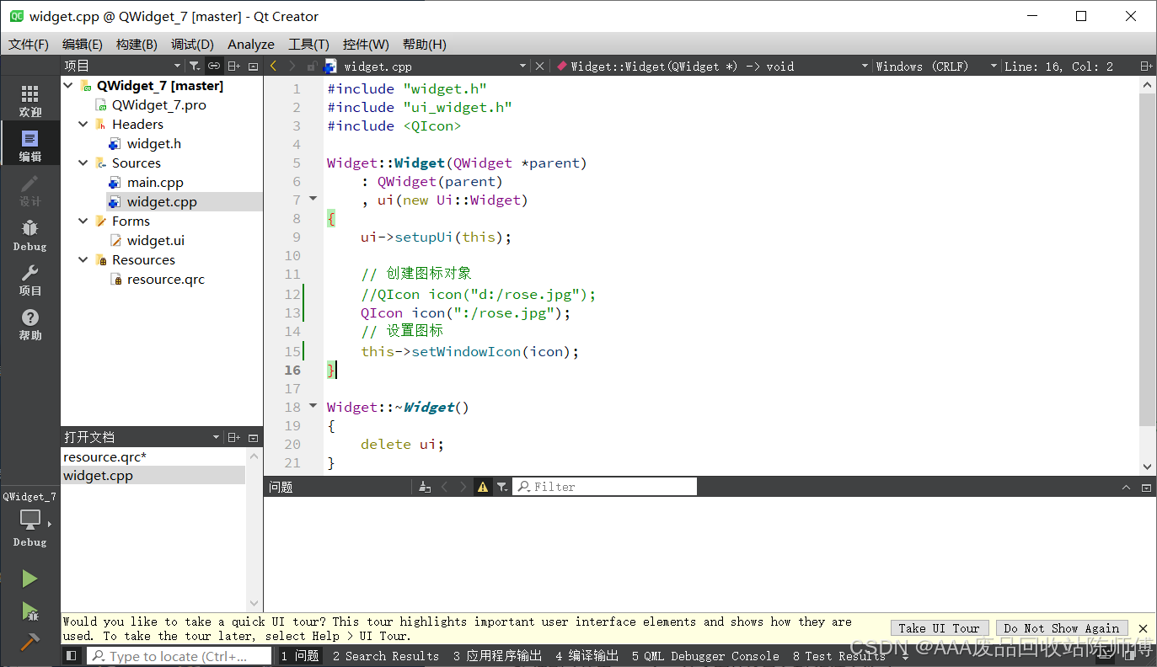Collapse the Sources folder
The width and height of the screenshot is (1157, 667).
(83, 163)
